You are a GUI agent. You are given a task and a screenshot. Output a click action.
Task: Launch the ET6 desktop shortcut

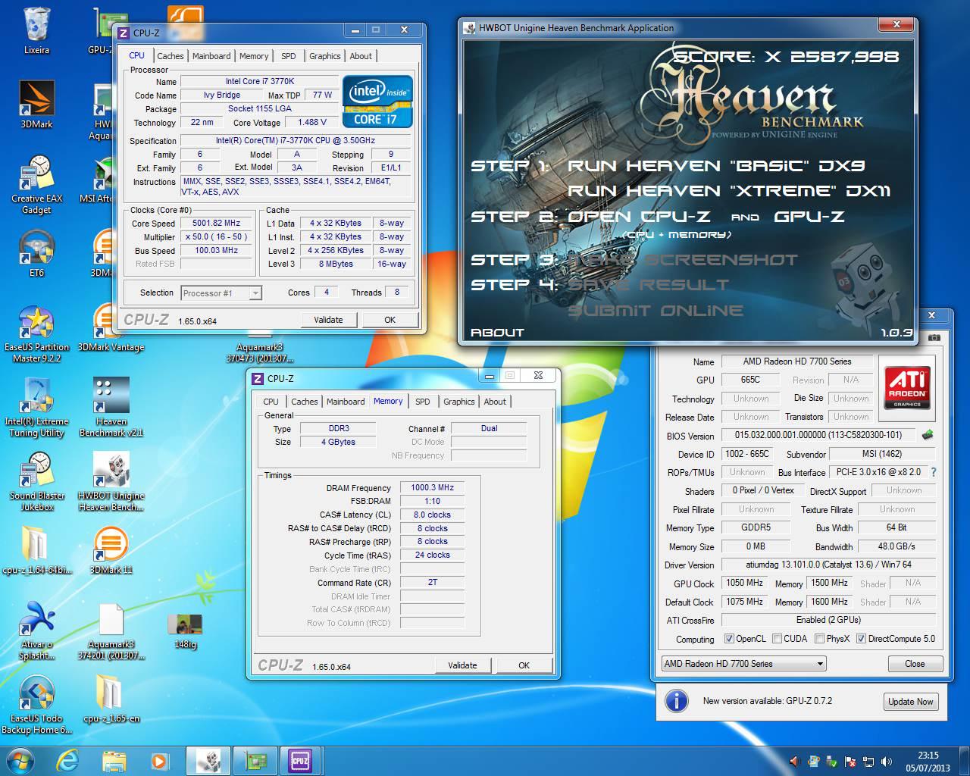(x=36, y=254)
